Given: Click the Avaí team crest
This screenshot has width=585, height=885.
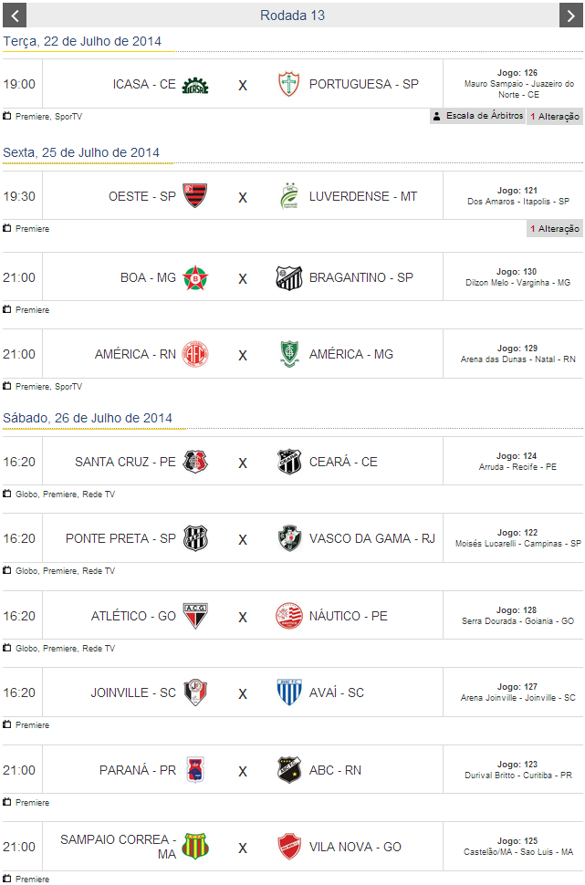Looking at the screenshot, I should click(288, 692).
